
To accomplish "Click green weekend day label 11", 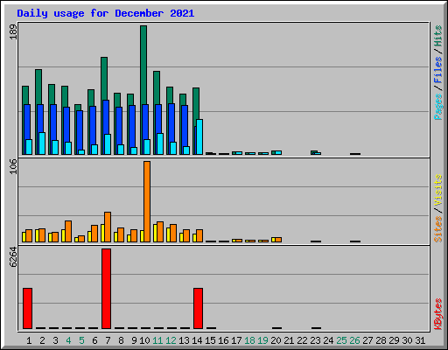I will [x=157, y=340].
